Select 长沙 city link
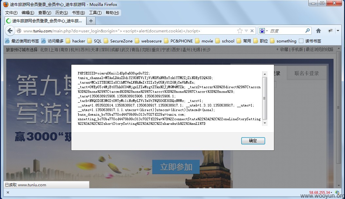345x199 pixels. tap(207, 50)
